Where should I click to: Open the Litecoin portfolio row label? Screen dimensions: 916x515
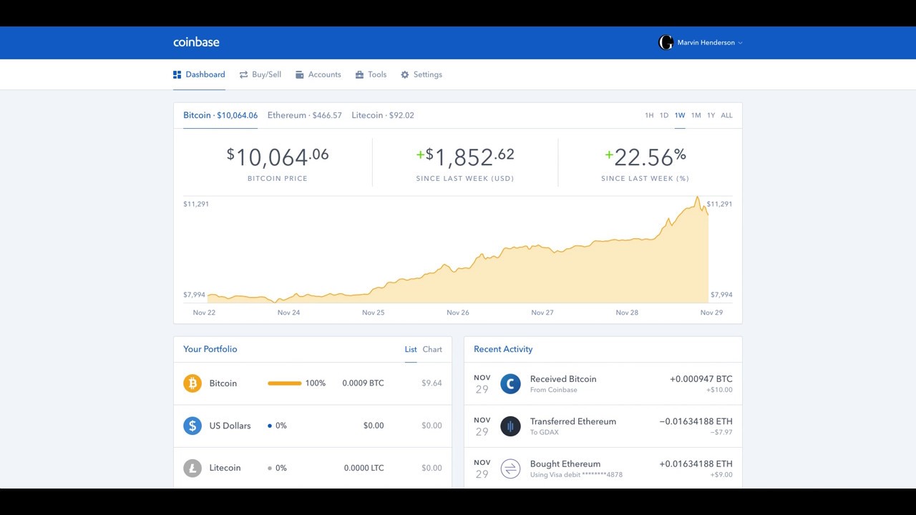coord(225,468)
